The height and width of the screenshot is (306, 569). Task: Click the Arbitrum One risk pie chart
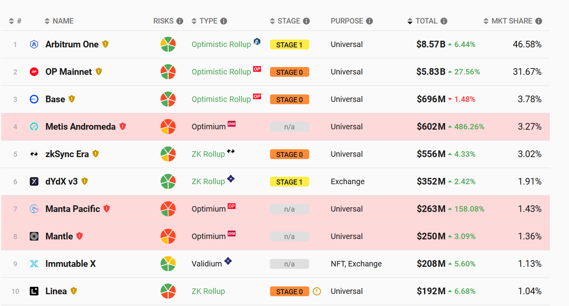(x=168, y=45)
